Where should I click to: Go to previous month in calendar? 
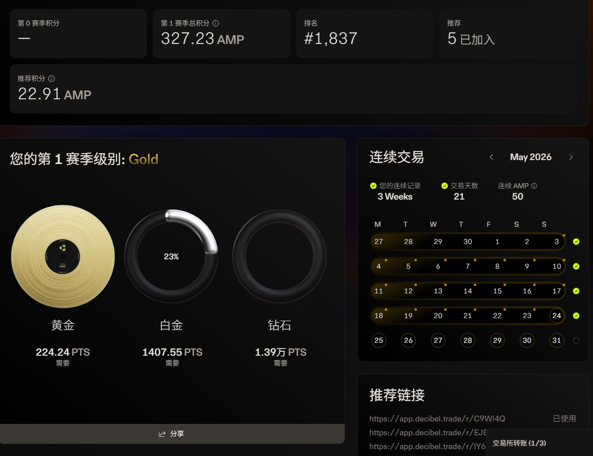click(x=491, y=157)
